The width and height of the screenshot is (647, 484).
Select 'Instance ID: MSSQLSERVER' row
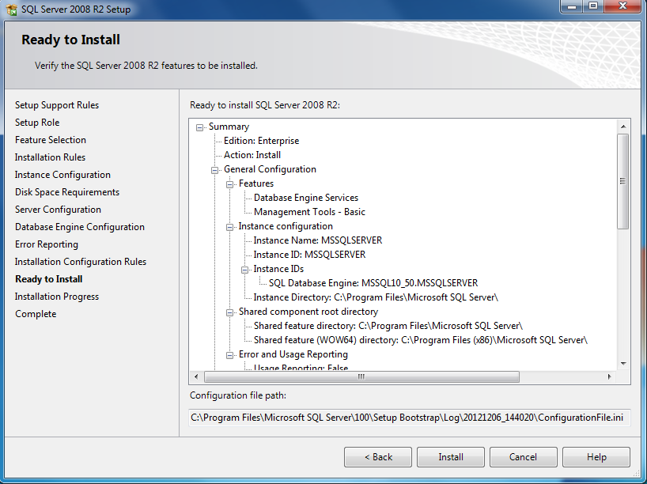(309, 255)
